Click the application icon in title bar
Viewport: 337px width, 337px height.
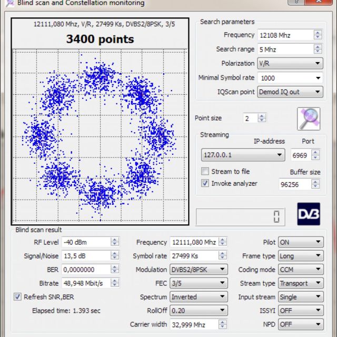9,3
